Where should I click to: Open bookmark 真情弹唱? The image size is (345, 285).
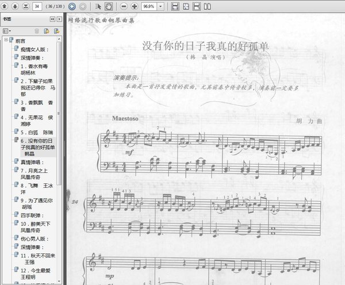[x=32, y=162]
